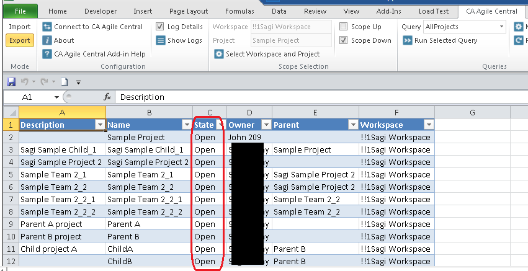The image size is (528, 271).
Task: Switch to the Formulas ribbon tab
Action: (239, 11)
